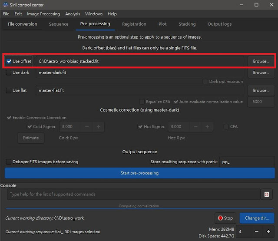Click the master-dark.fit path field
This screenshot has width=278, height=241.
[140, 73]
